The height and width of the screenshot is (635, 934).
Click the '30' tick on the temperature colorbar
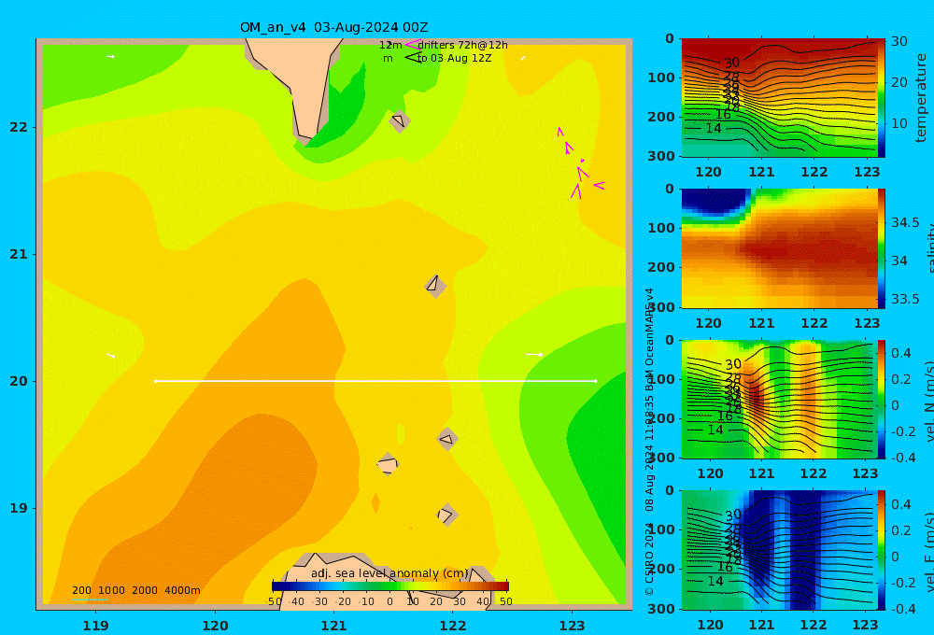(x=899, y=41)
